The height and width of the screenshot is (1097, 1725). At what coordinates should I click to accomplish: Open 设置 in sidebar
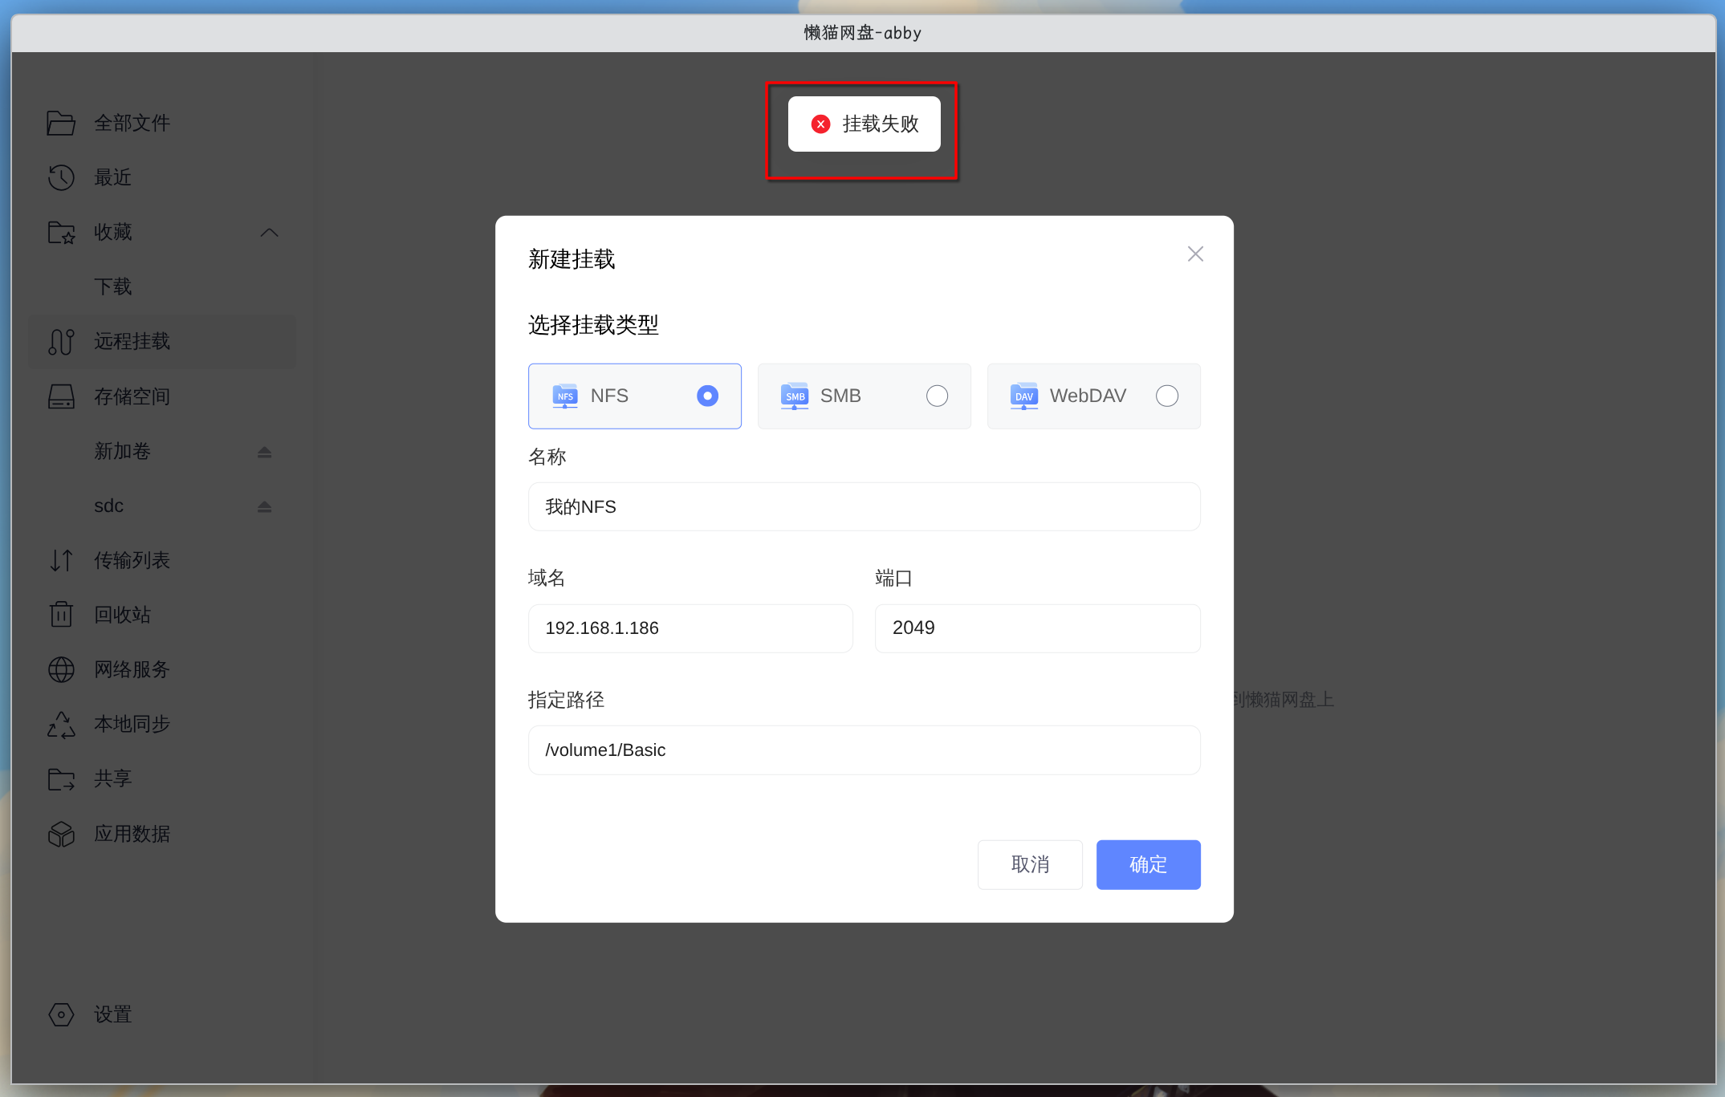click(163, 1014)
